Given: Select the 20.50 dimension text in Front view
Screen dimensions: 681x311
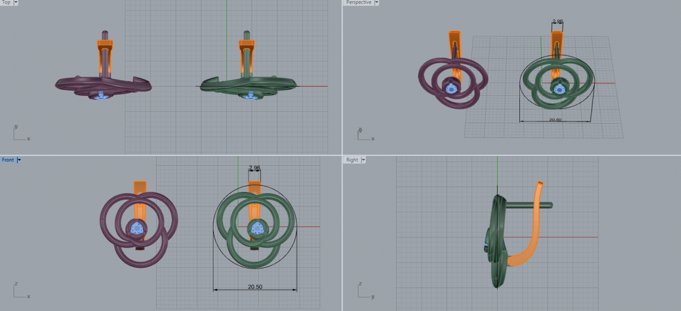Looking at the screenshot, I should click(255, 287).
